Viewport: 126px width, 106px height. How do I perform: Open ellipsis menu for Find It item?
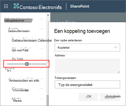click(x=41, y=69)
